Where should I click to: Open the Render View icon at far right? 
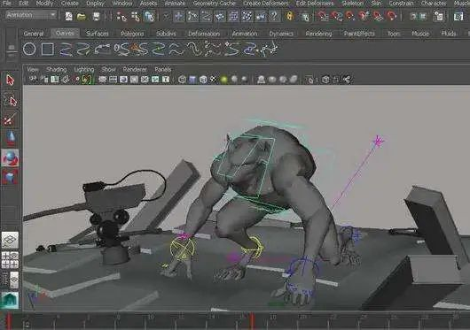pyautogui.click(x=458, y=16)
